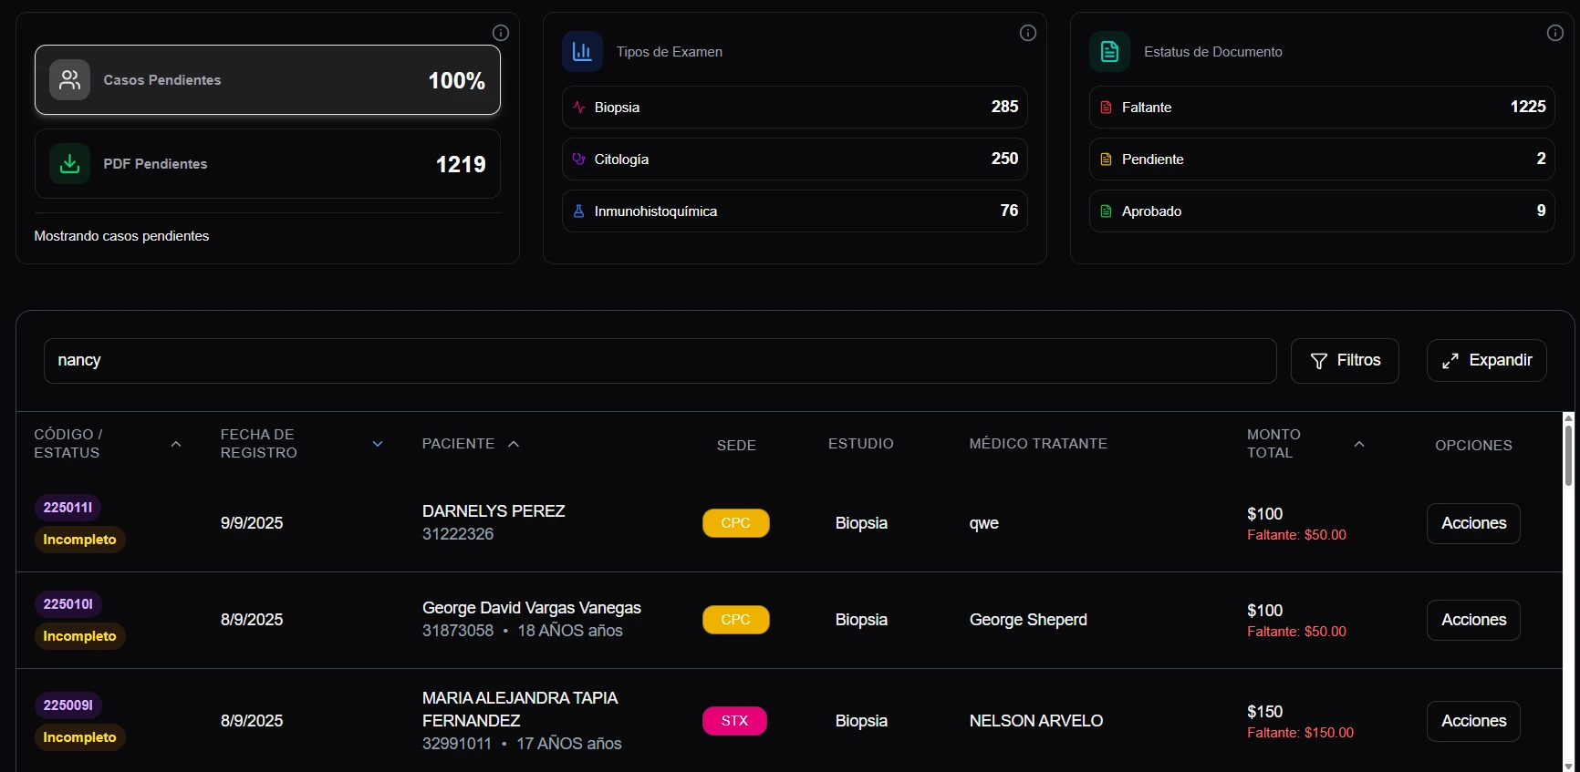The height and width of the screenshot is (772, 1580).
Task: Click the red Faltante document icon
Action: click(x=1106, y=107)
